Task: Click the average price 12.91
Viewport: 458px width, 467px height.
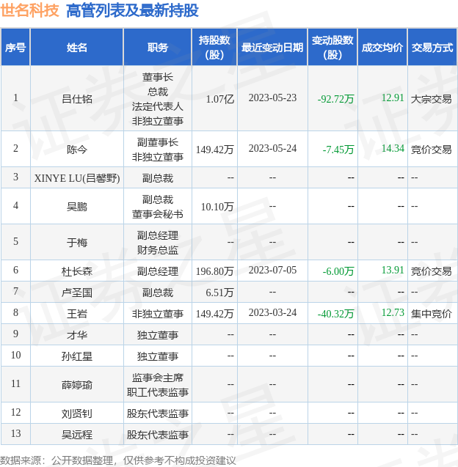Action: (x=393, y=98)
